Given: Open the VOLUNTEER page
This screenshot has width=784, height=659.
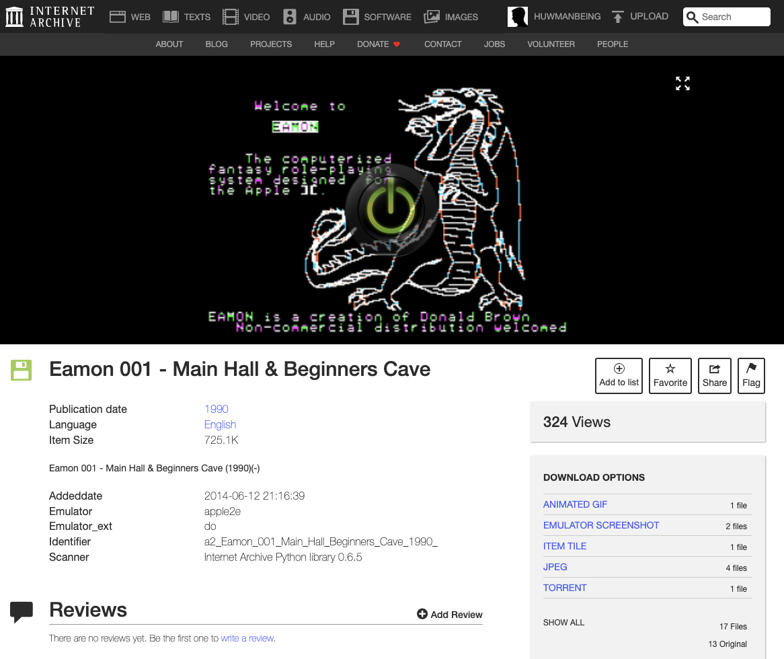Looking at the screenshot, I should (x=551, y=44).
